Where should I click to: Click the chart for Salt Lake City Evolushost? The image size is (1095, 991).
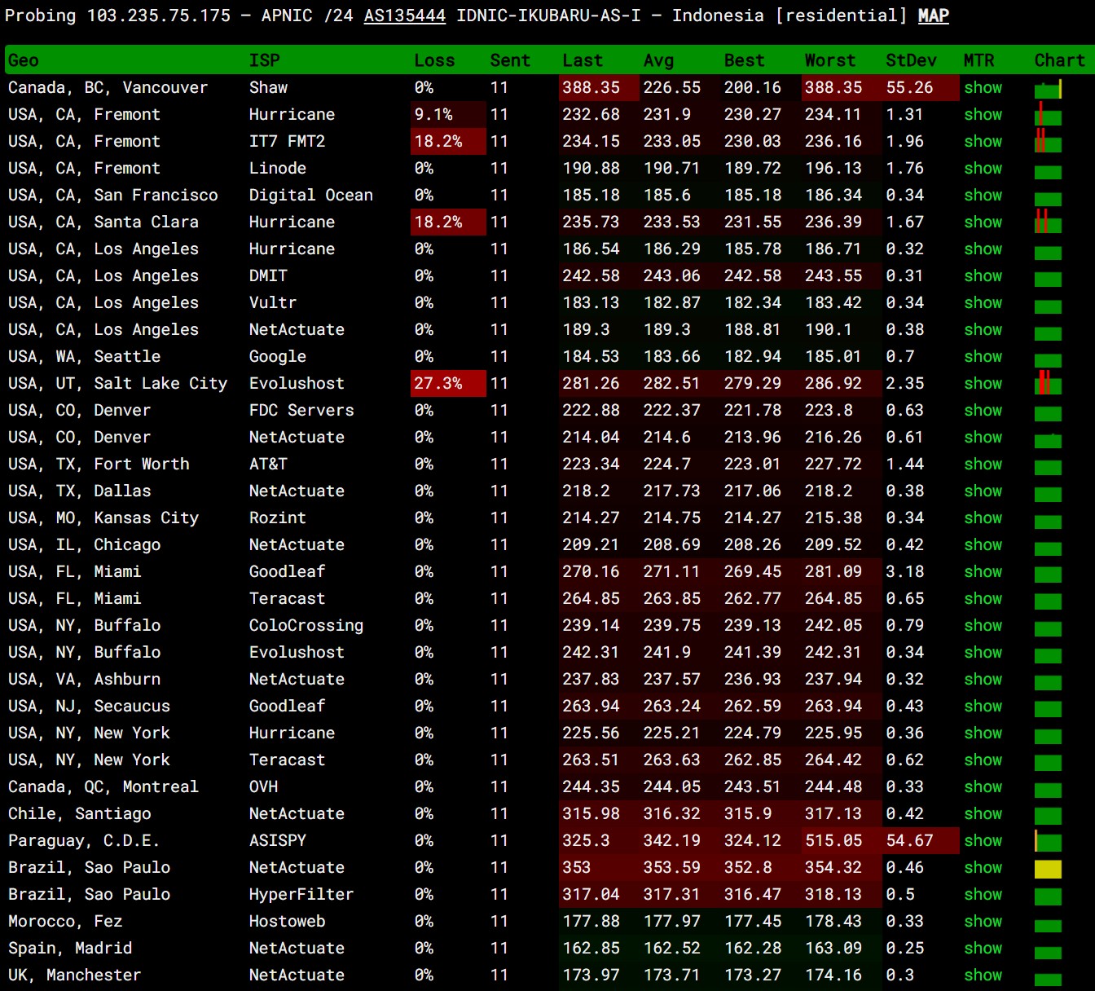point(1048,383)
